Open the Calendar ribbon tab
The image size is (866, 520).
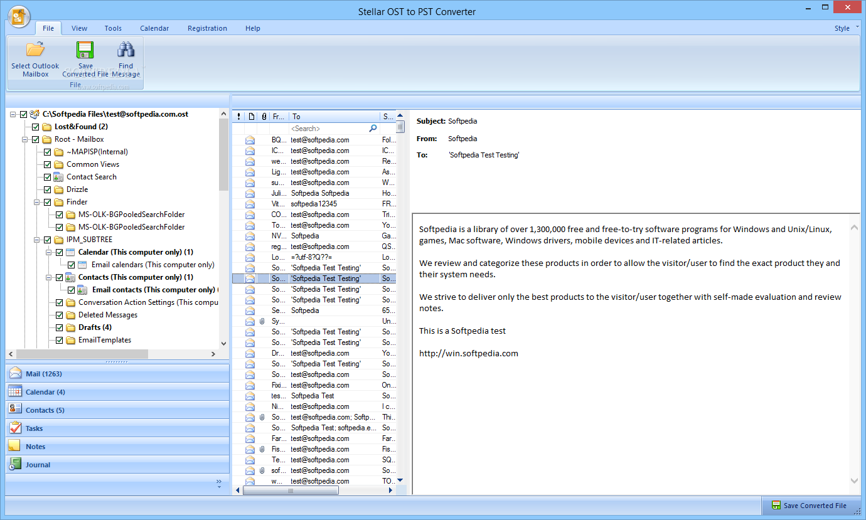[x=154, y=28]
